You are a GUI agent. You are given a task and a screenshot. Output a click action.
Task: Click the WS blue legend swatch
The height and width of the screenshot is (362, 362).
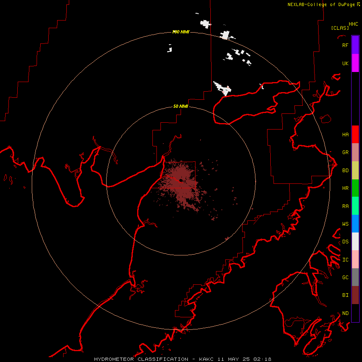coord(355,224)
